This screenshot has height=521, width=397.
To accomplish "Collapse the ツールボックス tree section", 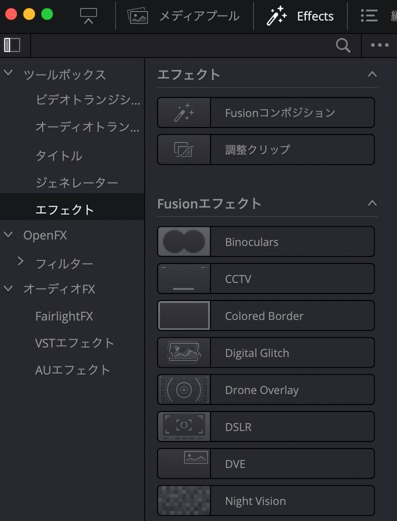I will coord(8,72).
